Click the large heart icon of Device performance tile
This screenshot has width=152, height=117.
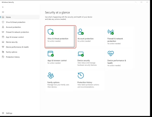point(111,53)
